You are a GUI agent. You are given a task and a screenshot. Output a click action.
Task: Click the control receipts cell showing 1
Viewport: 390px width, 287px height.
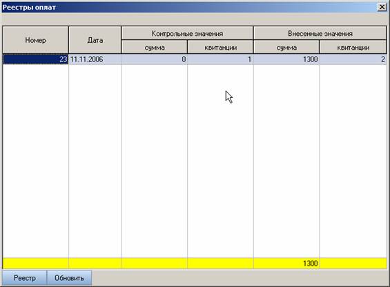pyautogui.click(x=220, y=59)
